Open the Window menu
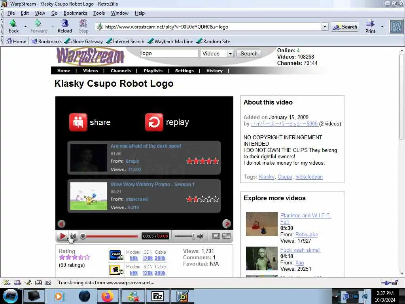 (119, 13)
